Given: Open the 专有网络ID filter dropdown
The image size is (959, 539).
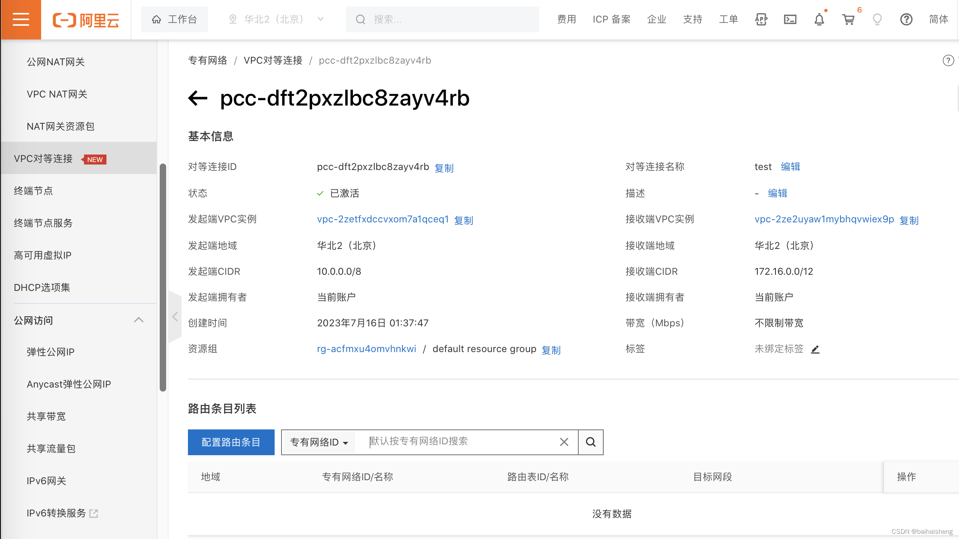Looking at the screenshot, I should pyautogui.click(x=318, y=442).
